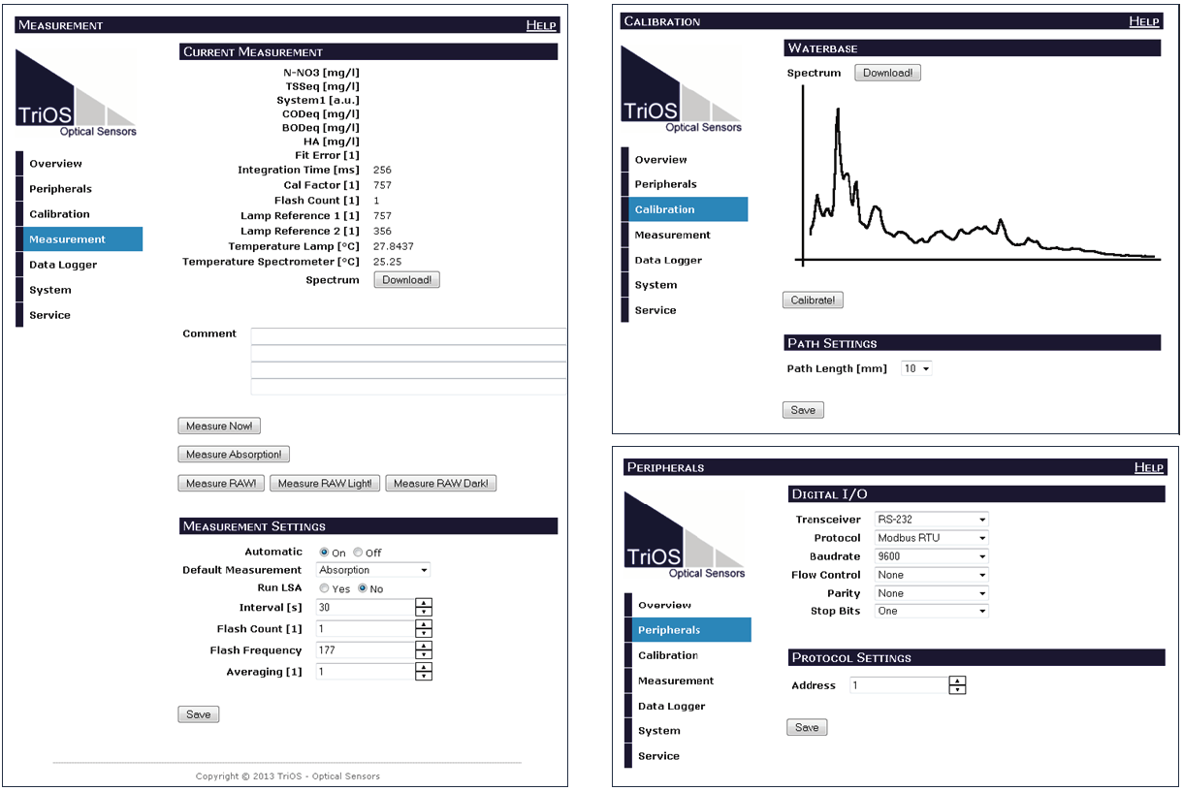Decrease Measurement Settings Flash Count with down arrow
This screenshot has width=1183, height=791.
click(x=424, y=634)
